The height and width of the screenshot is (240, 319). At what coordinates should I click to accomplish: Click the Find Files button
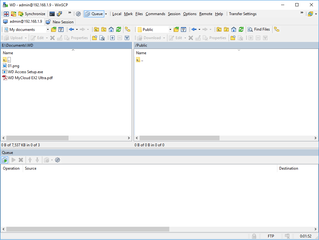pyautogui.click(x=259, y=29)
